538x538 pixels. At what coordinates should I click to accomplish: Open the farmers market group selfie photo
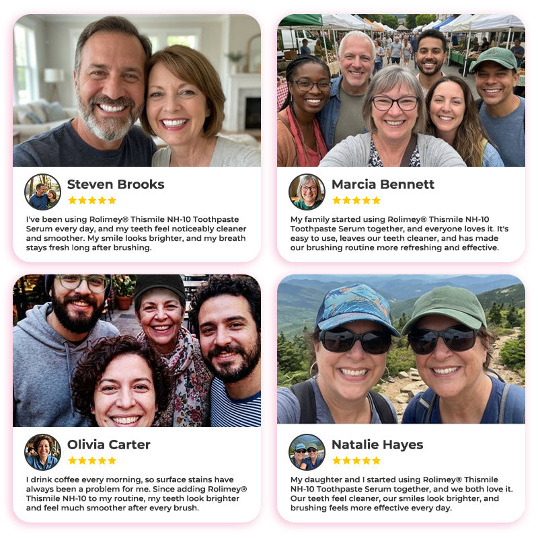pyautogui.click(x=401, y=90)
